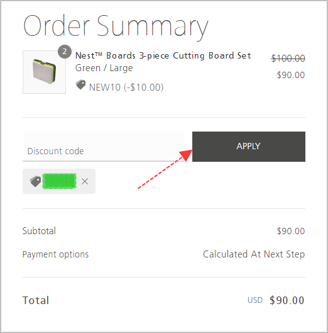Click the quantity badge showing 2
The image size is (328, 333).
(65, 52)
